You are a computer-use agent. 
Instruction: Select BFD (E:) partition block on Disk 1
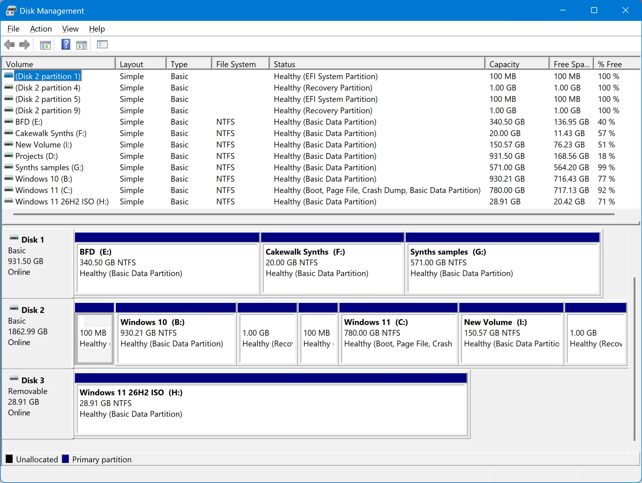pyautogui.click(x=167, y=264)
